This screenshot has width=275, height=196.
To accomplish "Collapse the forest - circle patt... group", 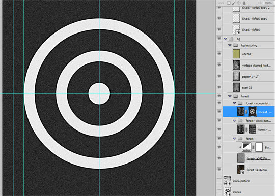I will click(x=234, y=121).
